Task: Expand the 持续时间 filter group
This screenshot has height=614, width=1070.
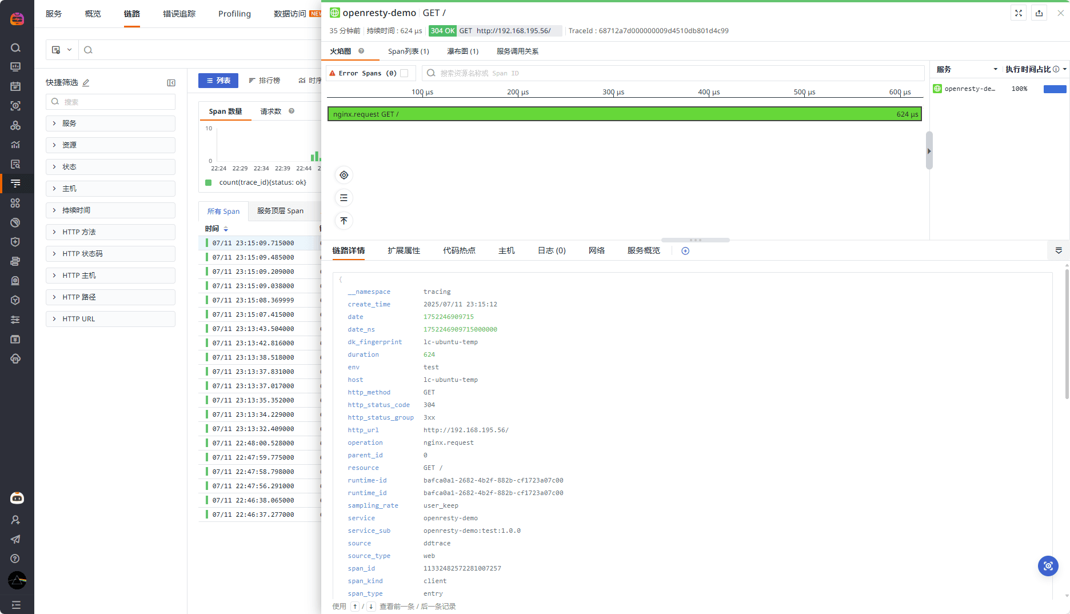Action: [110, 210]
